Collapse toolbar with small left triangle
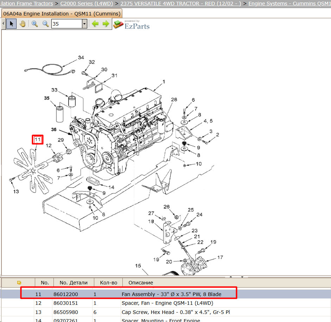331x322 pixels. (x=4, y=24)
